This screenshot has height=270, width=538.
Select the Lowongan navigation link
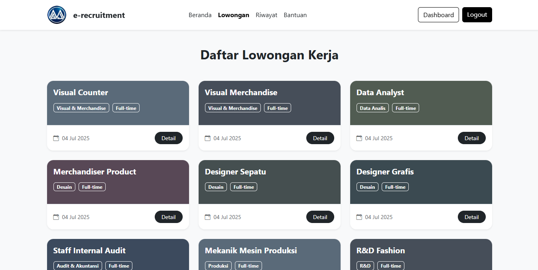(233, 15)
